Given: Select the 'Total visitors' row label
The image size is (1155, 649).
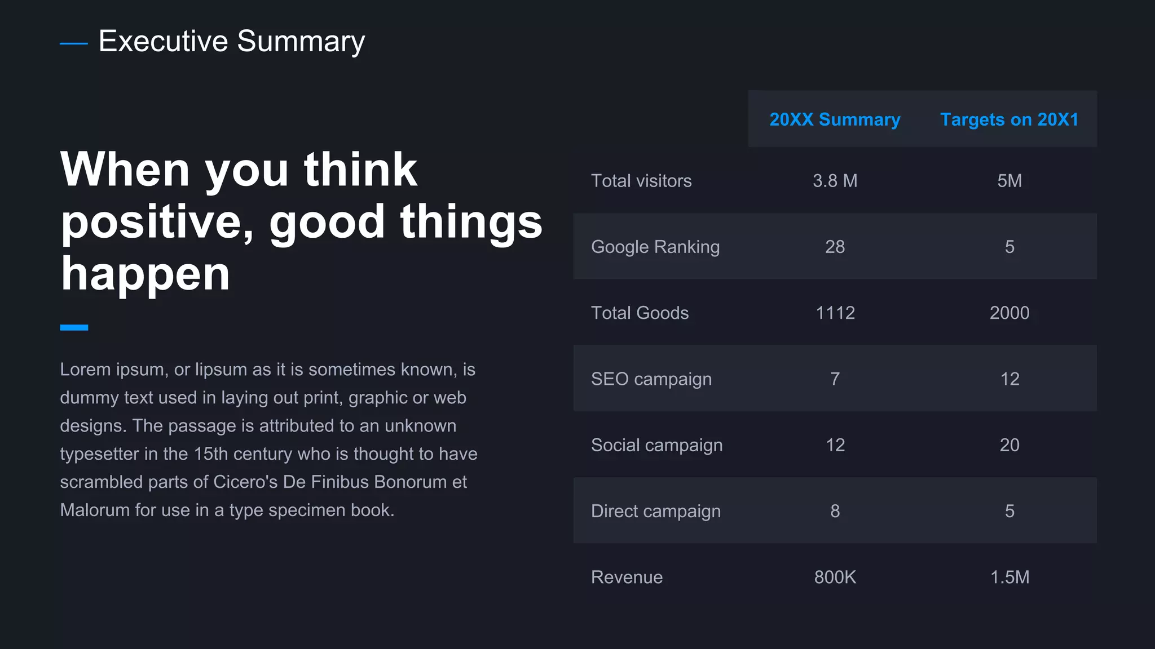Looking at the screenshot, I should click(641, 181).
